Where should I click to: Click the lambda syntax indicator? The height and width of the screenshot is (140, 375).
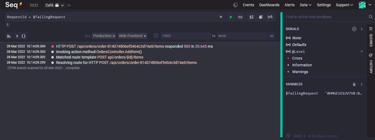point(8,25)
